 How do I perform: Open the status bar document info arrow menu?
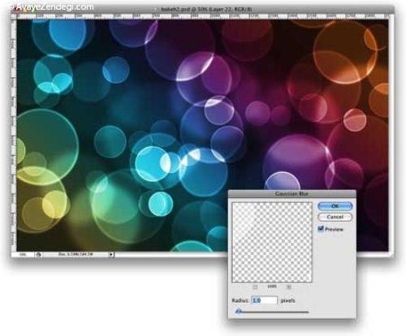pyautogui.click(x=111, y=255)
